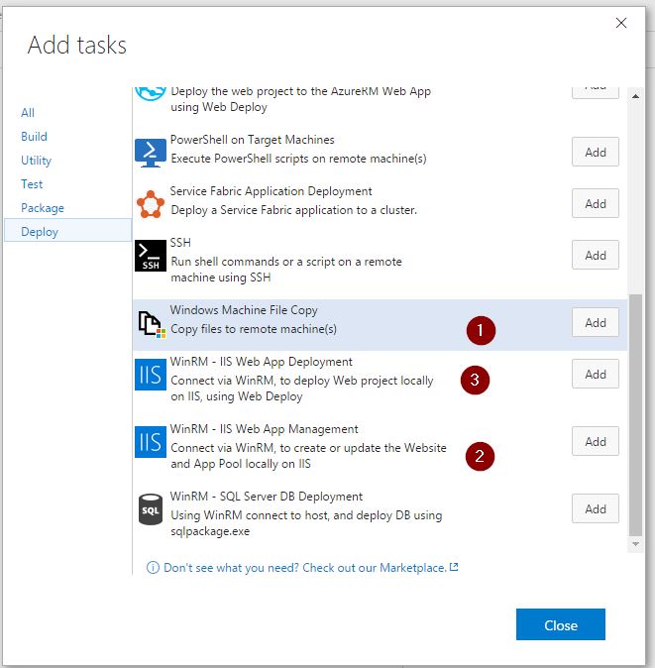Switch to the Utility category
Viewport: 655px width, 668px height.
click(x=37, y=161)
